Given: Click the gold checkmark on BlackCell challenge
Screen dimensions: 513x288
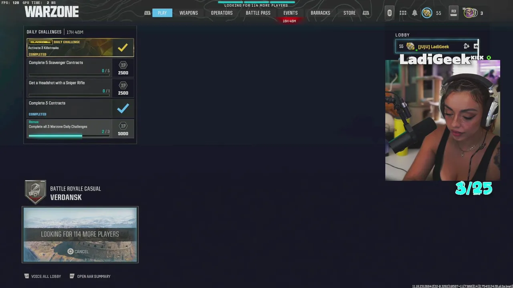Looking at the screenshot, I should (x=123, y=48).
